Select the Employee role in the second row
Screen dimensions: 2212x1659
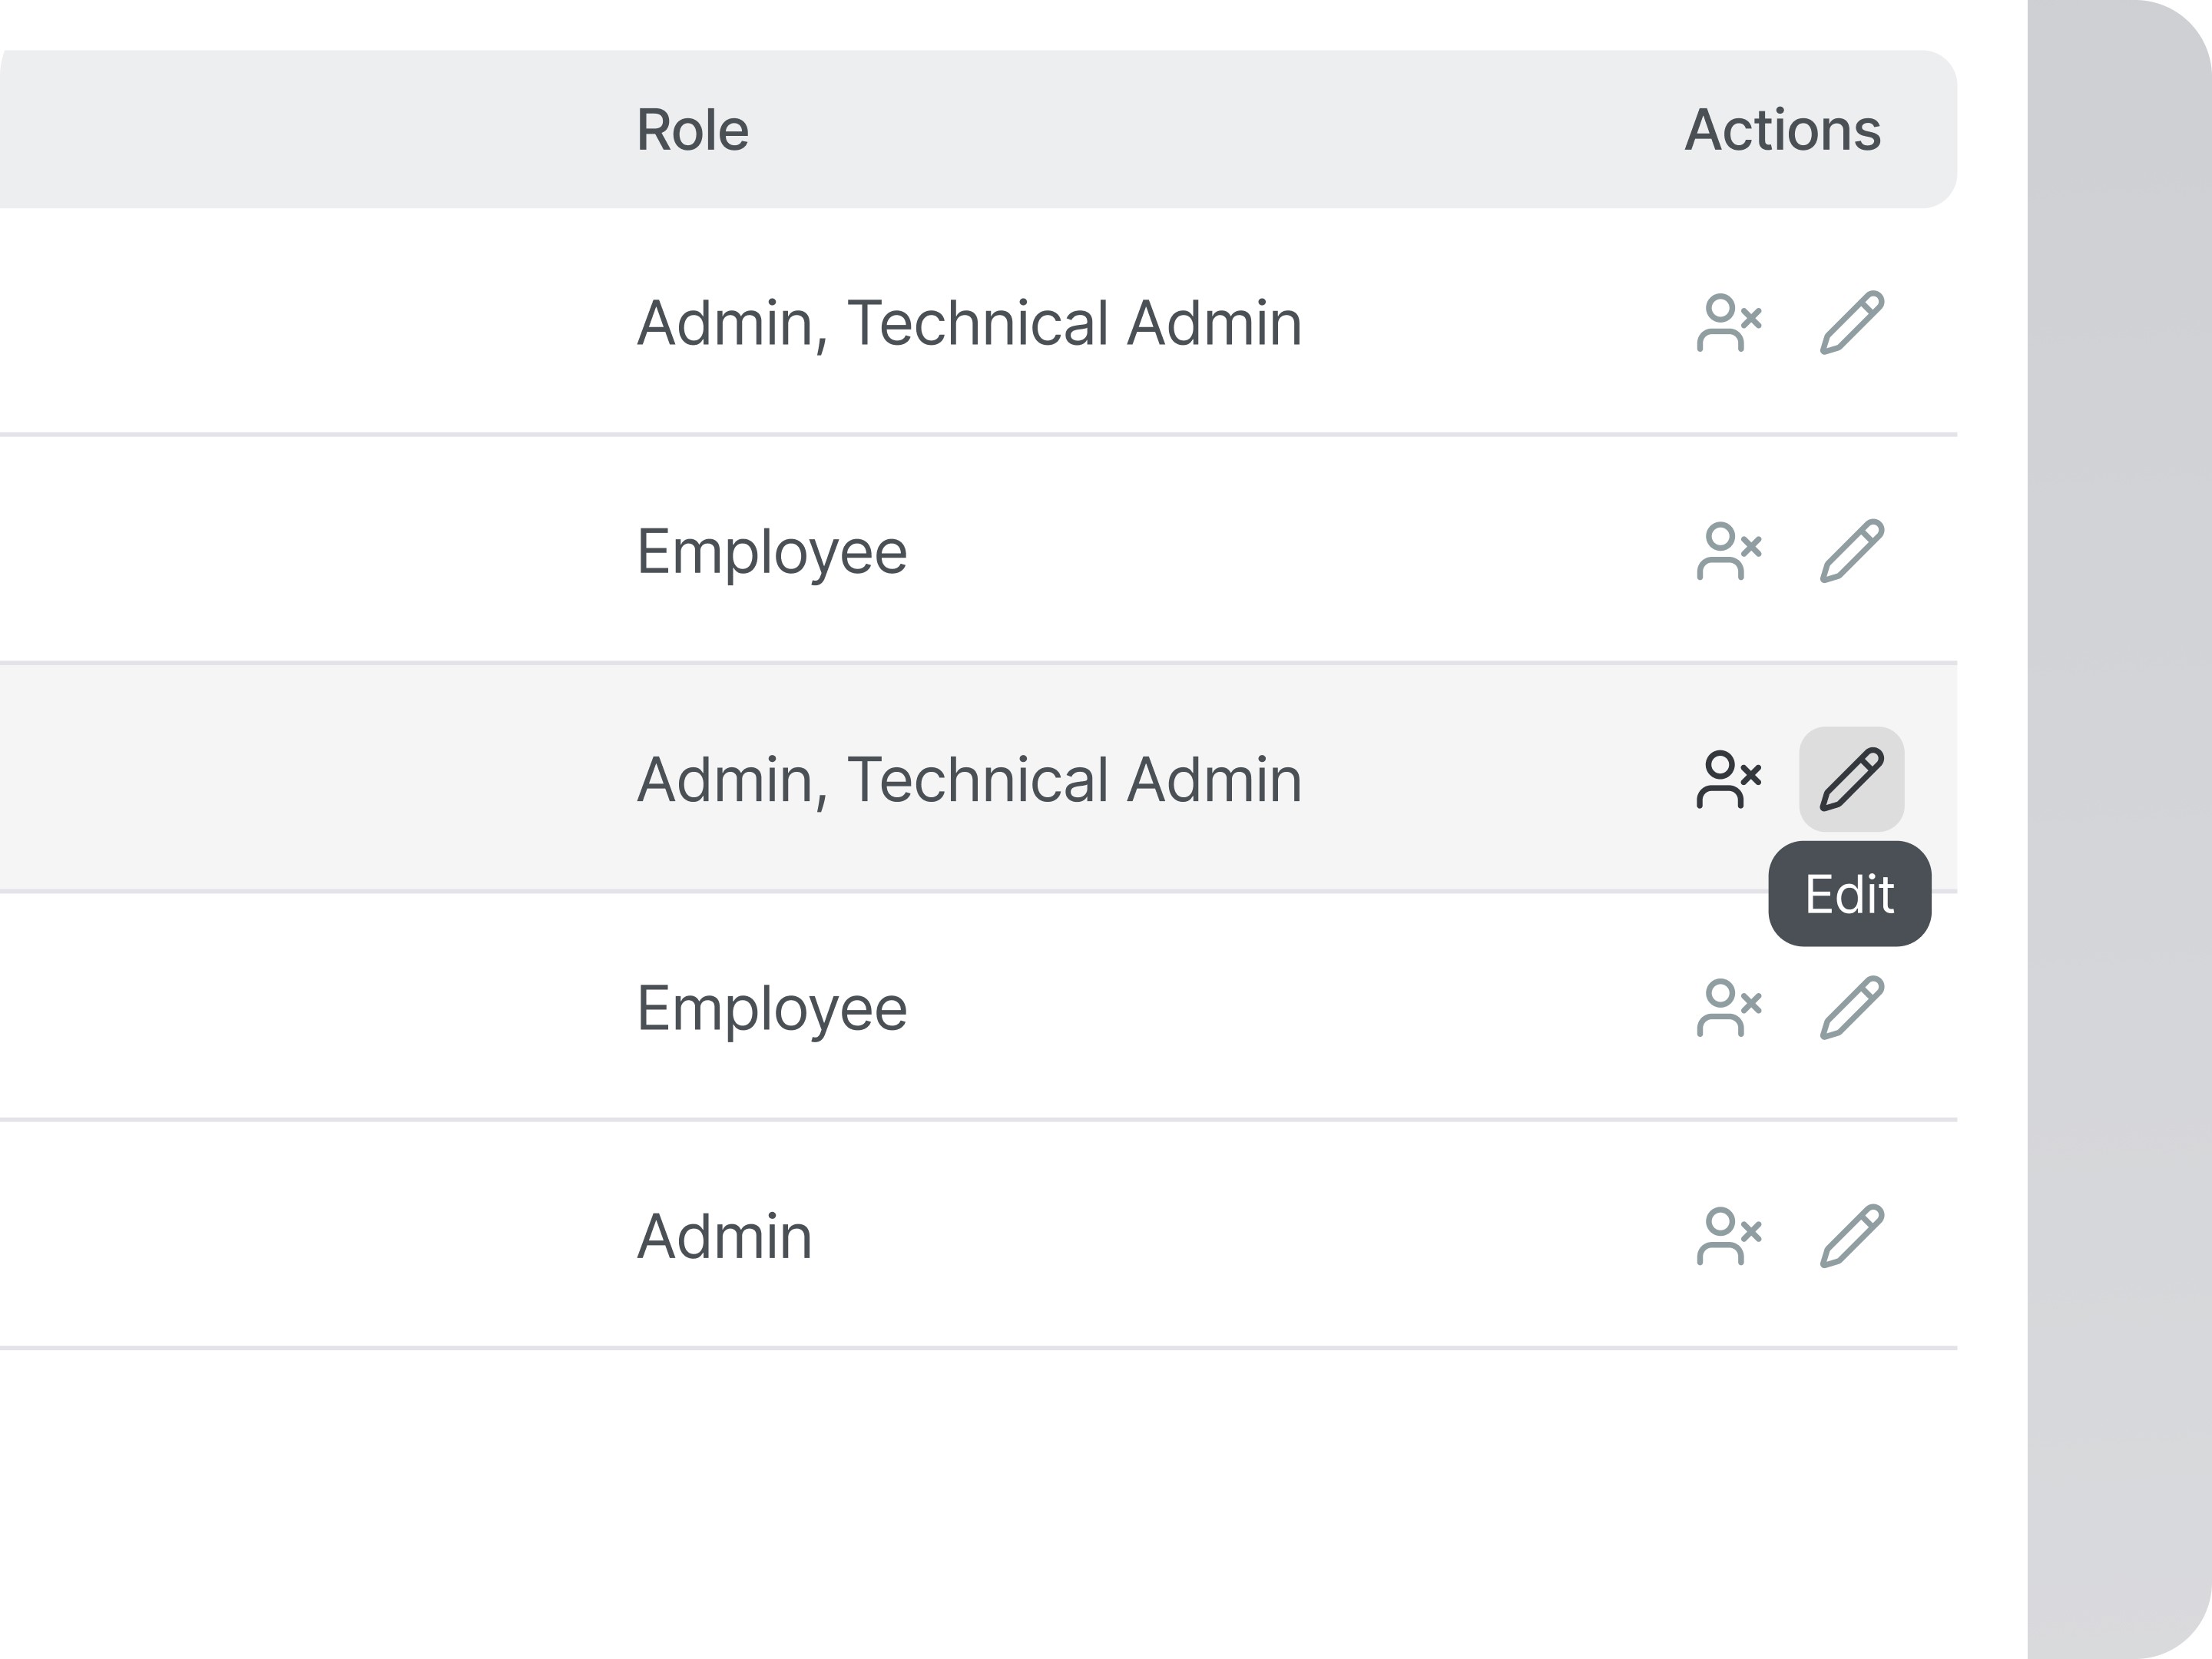(x=771, y=551)
